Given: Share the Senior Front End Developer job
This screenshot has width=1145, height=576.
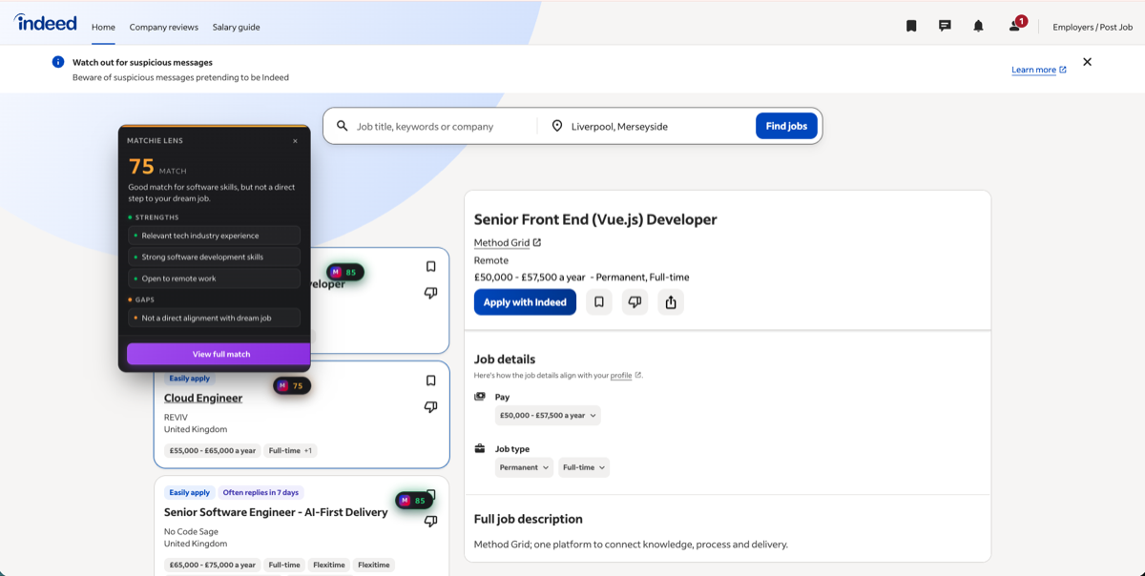Looking at the screenshot, I should pos(671,302).
